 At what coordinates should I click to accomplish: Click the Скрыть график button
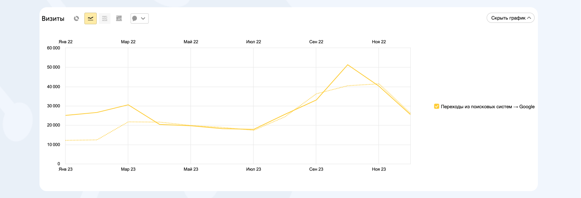[x=508, y=18]
